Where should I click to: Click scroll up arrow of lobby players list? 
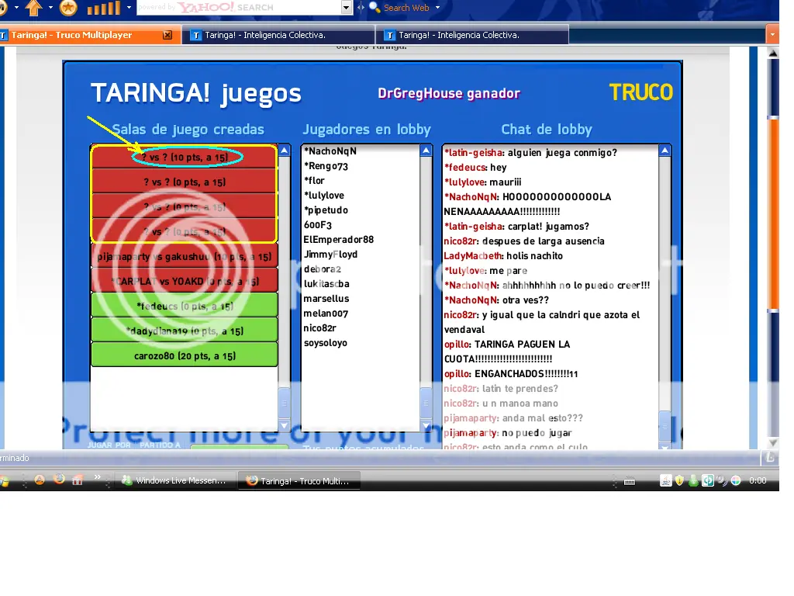click(426, 151)
